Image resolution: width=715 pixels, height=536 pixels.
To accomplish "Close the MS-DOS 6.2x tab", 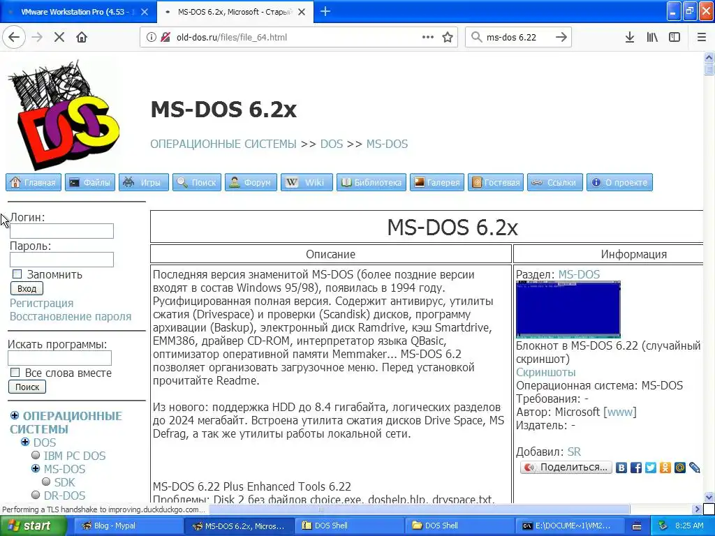I will (x=302, y=12).
